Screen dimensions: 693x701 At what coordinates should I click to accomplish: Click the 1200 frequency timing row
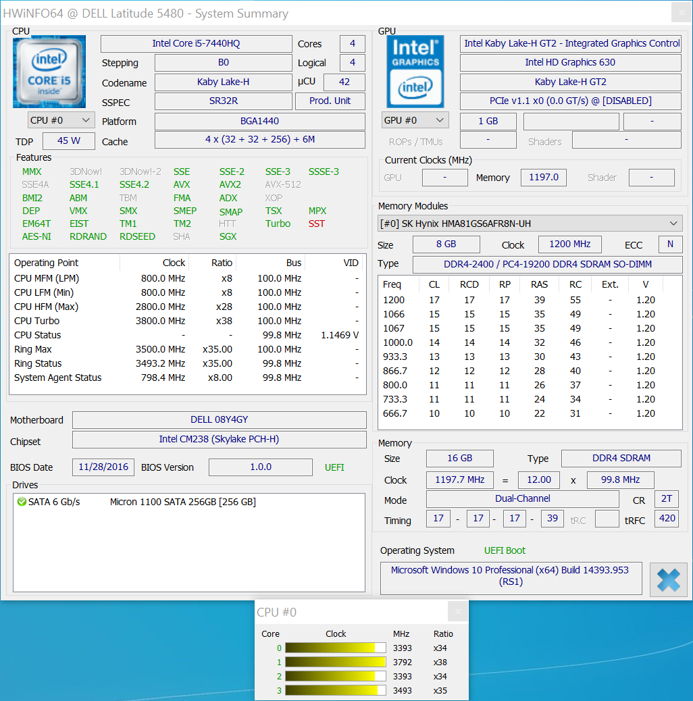click(530, 300)
